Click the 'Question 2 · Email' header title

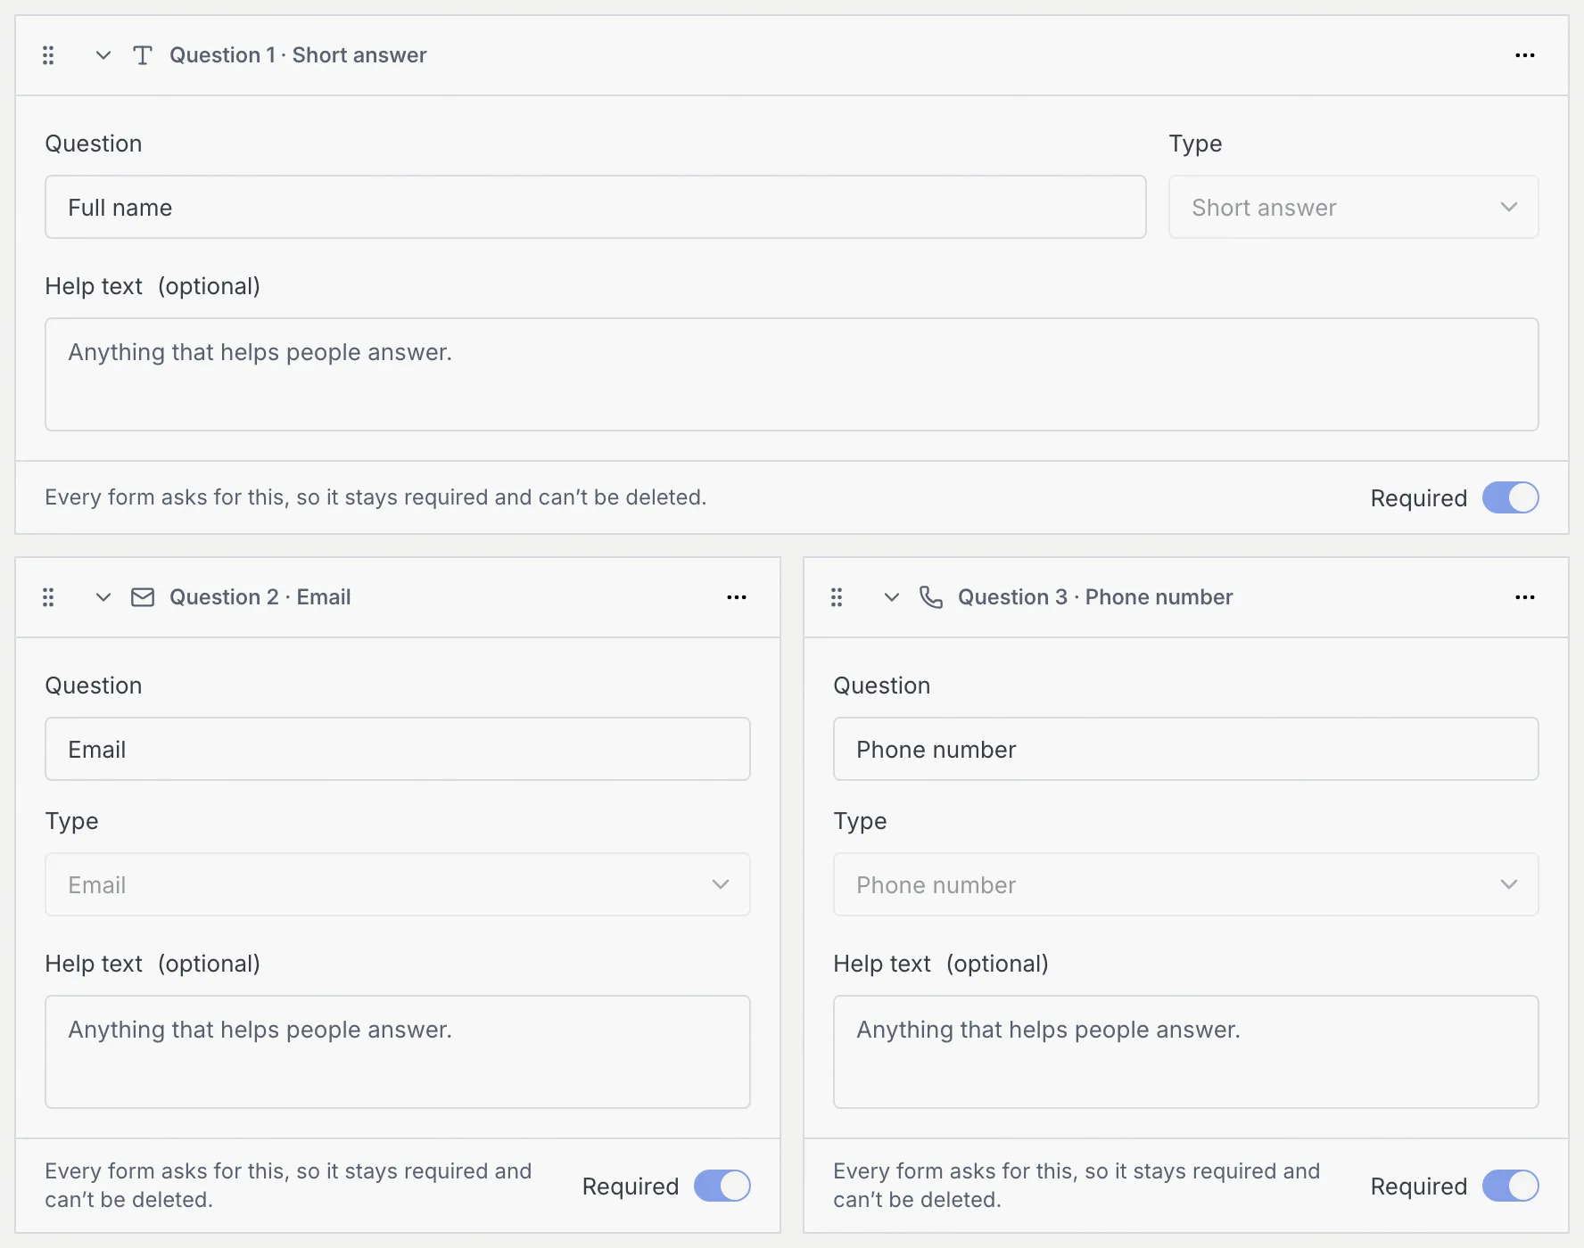260,597
